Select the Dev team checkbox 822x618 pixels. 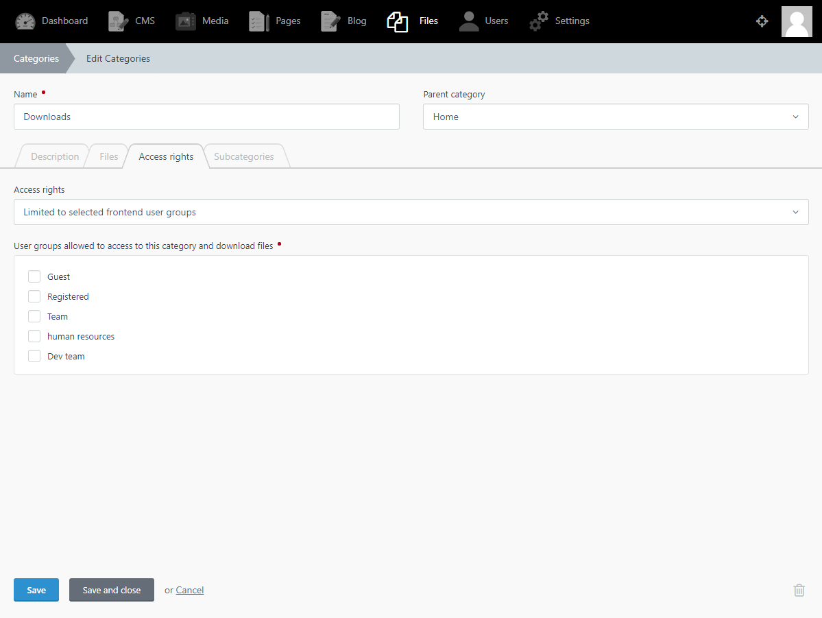point(34,356)
